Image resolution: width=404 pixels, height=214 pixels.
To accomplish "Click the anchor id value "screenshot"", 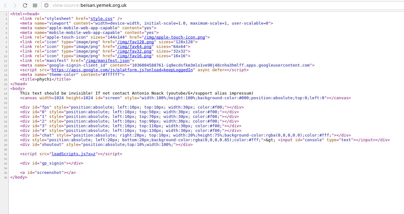I will 49,173.
